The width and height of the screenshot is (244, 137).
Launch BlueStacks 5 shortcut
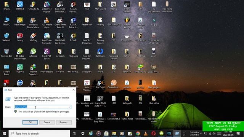140,68
